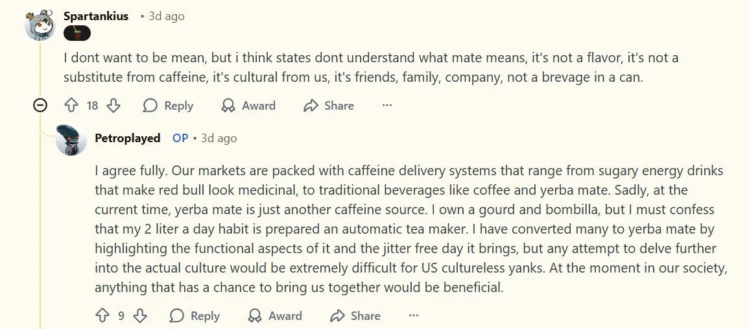Open Spartankius's user profile link
The image size is (749, 329).
96,16
